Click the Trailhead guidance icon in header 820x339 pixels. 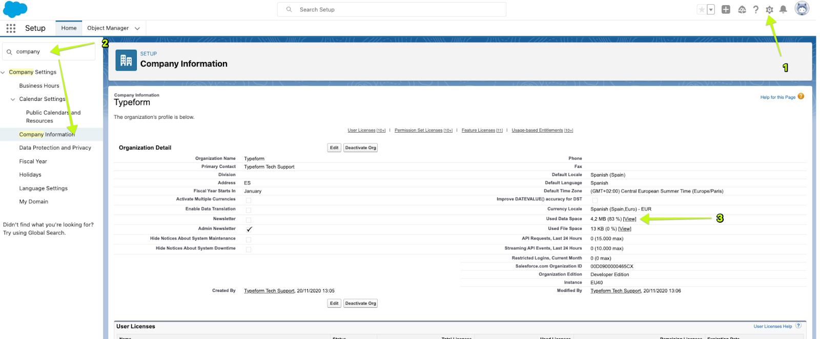tap(742, 10)
